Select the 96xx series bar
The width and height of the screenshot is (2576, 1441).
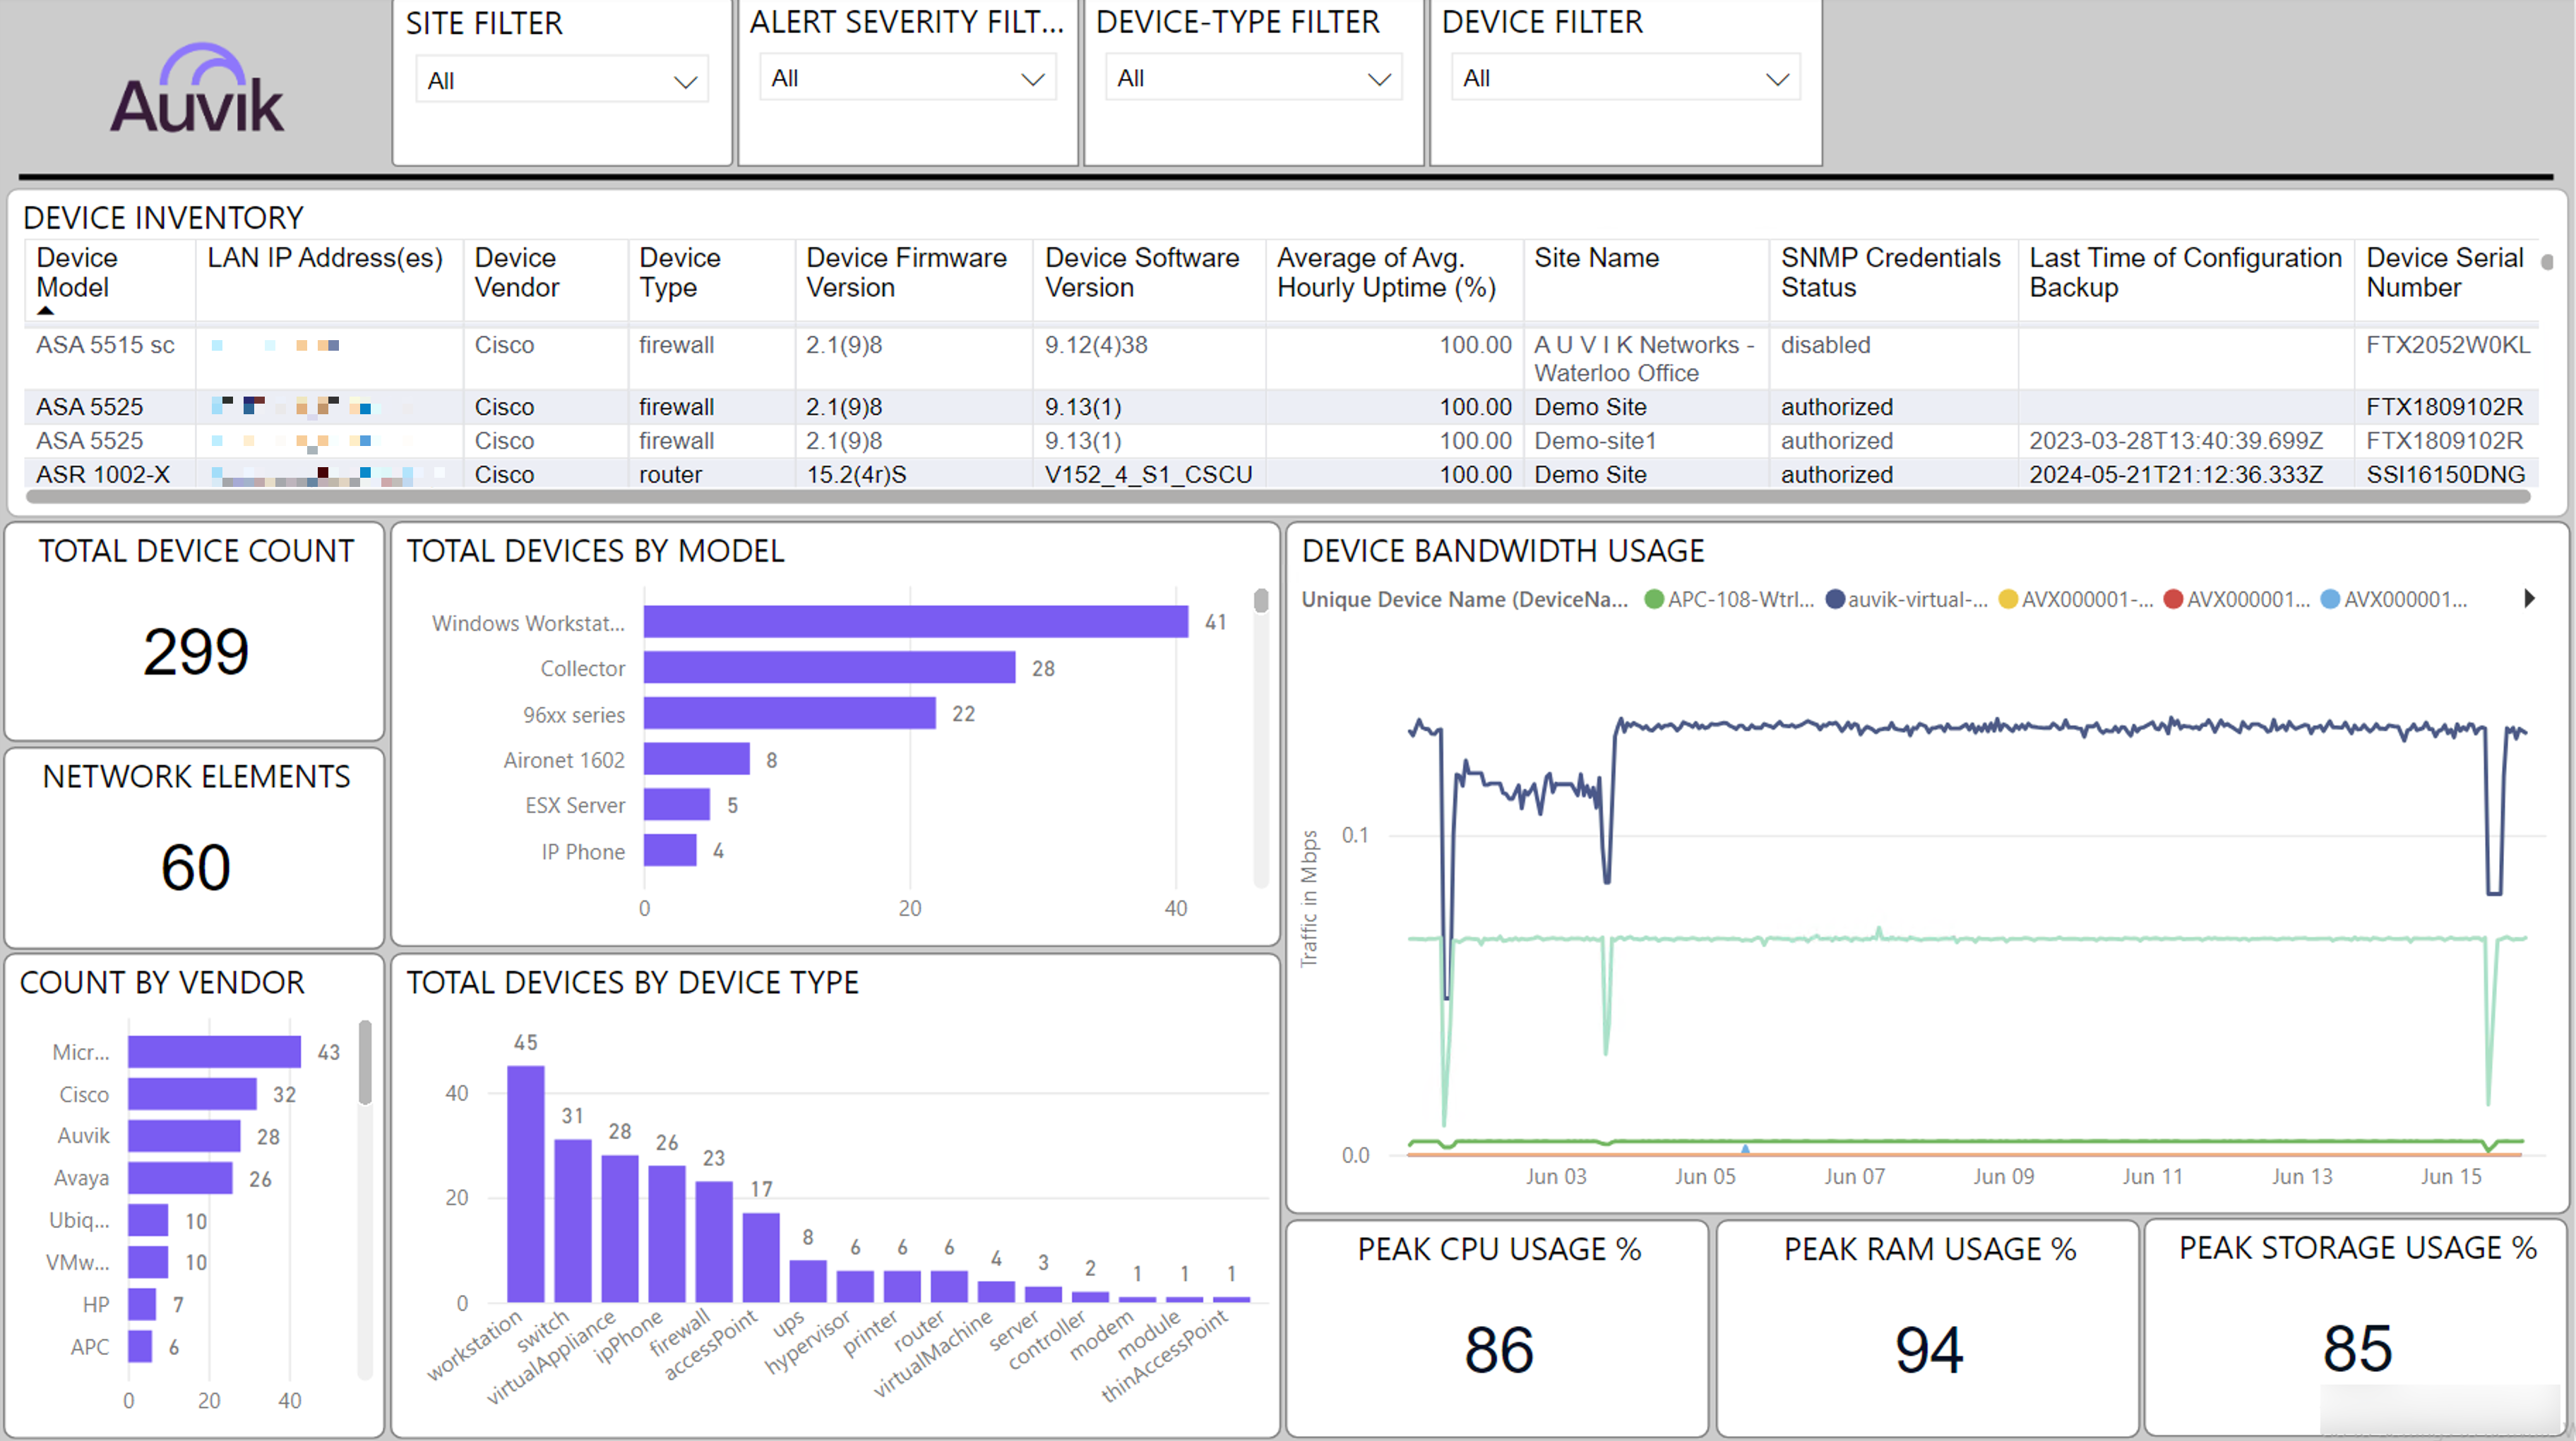790,713
